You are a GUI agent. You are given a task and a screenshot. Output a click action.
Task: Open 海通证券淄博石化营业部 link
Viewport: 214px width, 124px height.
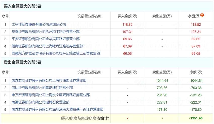pyautogui.click(x=41, y=102)
